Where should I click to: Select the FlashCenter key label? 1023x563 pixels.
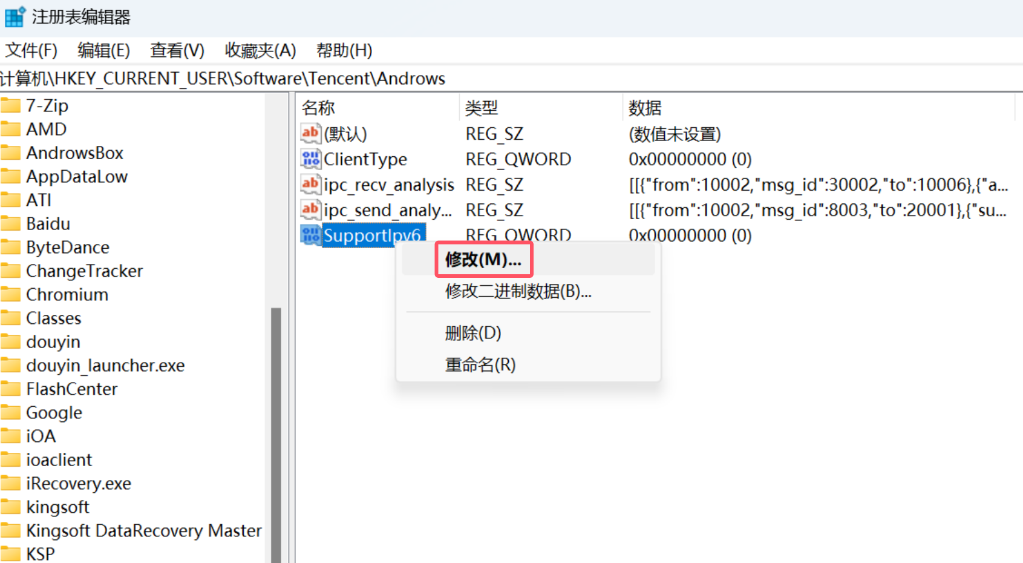click(72, 389)
